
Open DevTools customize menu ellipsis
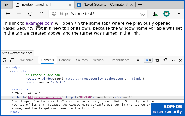coord(173,60)
